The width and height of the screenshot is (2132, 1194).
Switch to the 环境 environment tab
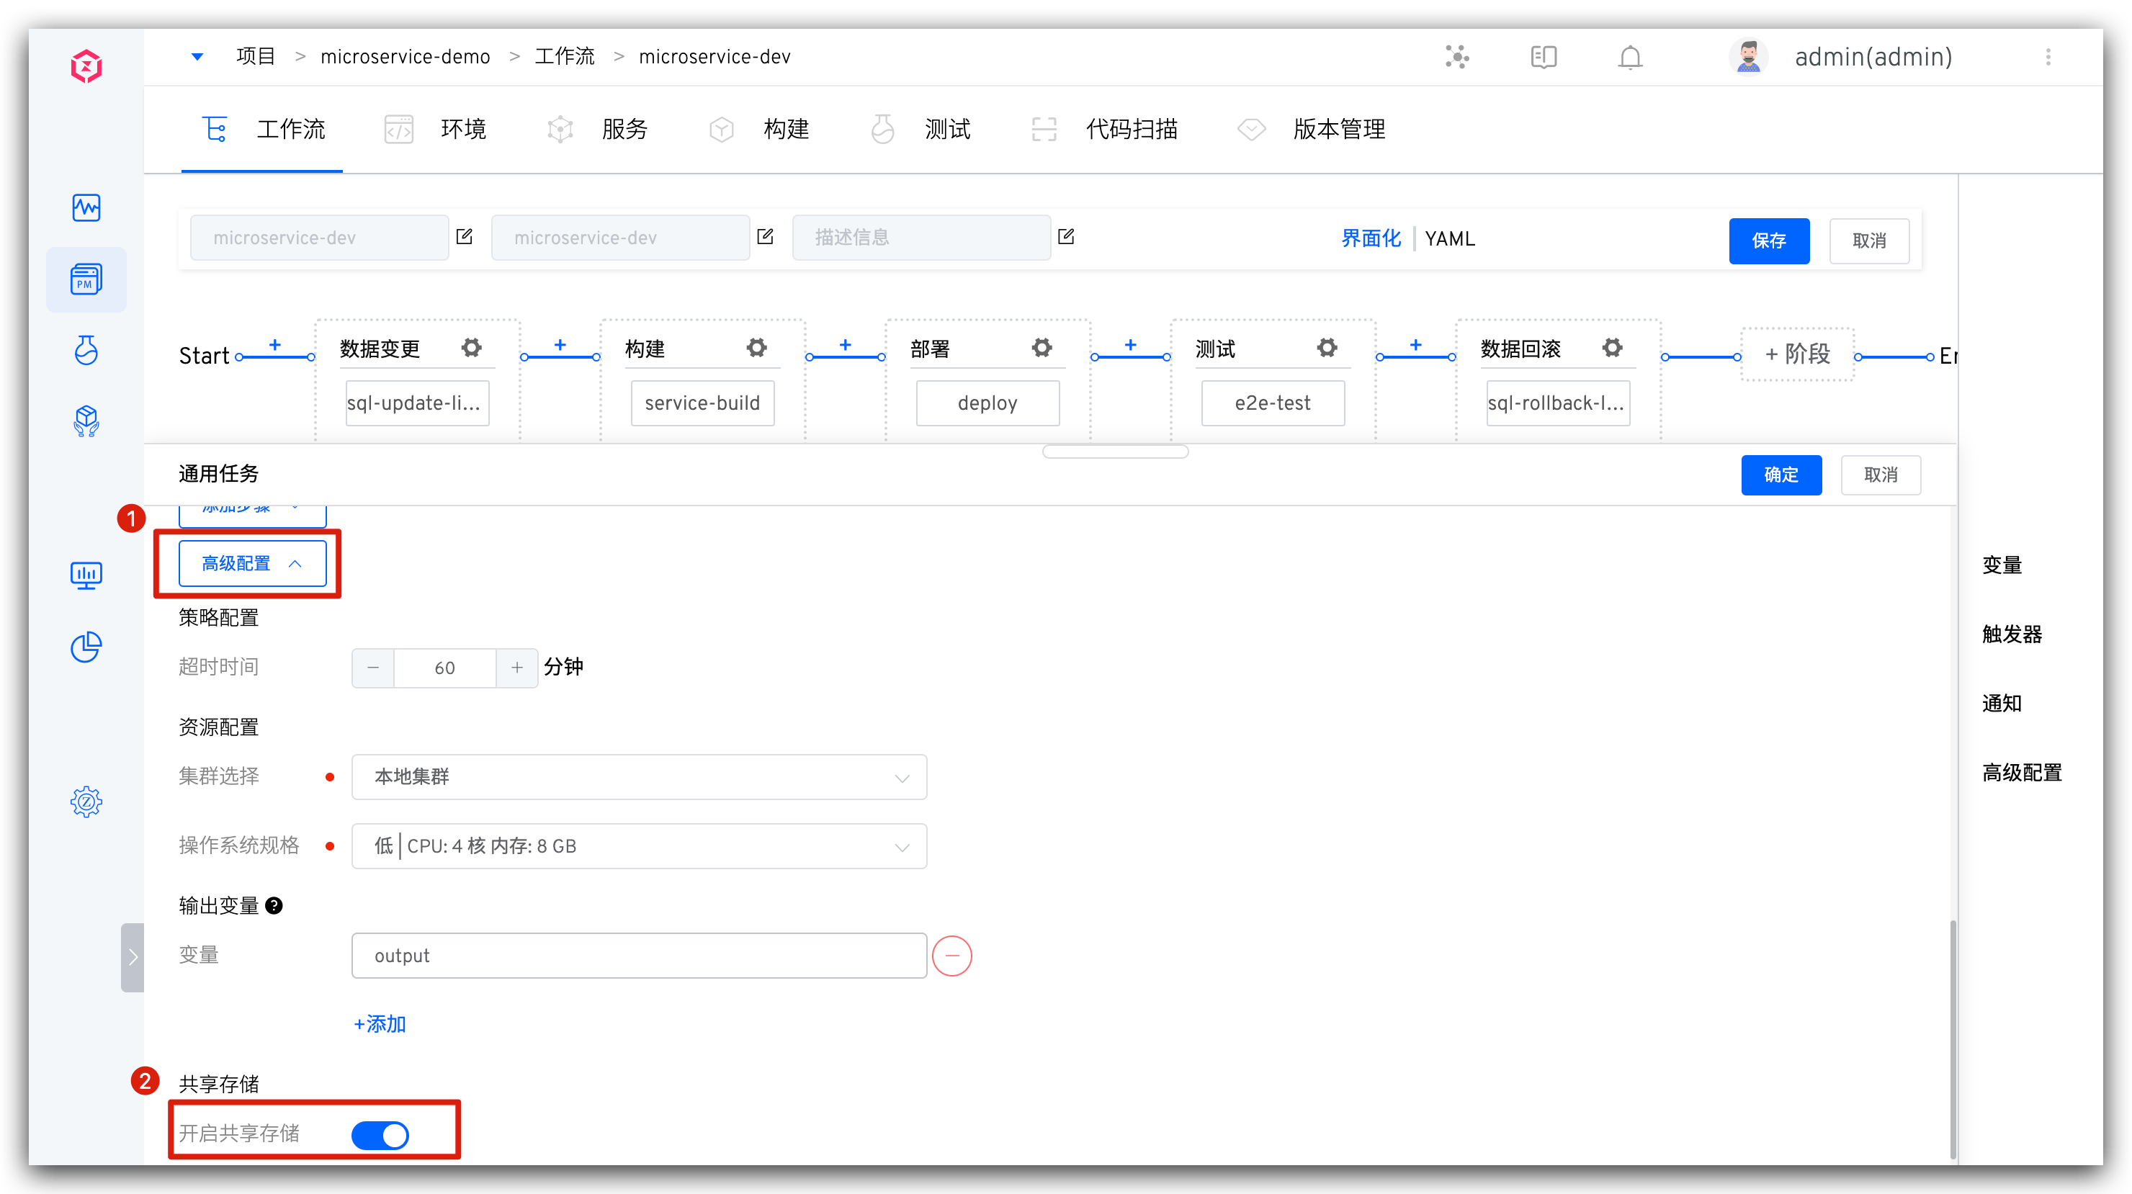[463, 129]
